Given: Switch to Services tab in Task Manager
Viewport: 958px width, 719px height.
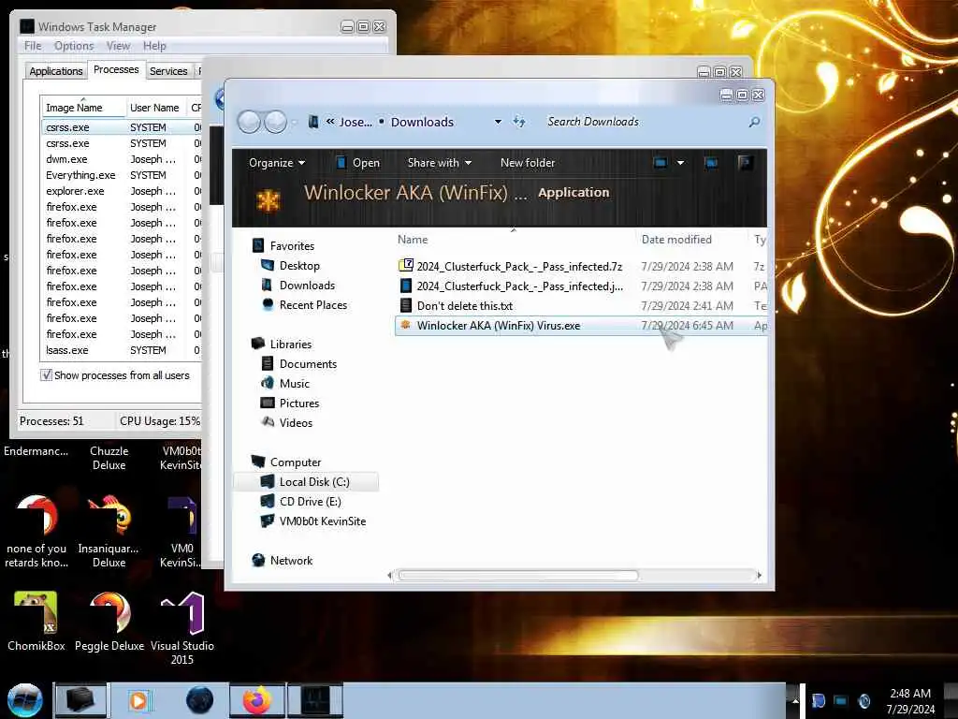Looking at the screenshot, I should (168, 71).
